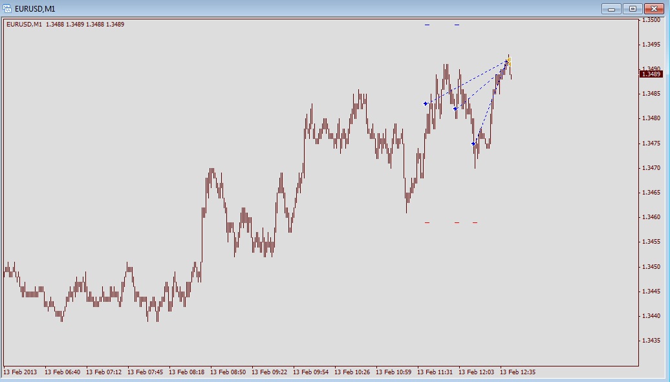Select the orange trade exit markers at the chart peak
This screenshot has width=670, height=382.
click(510, 62)
